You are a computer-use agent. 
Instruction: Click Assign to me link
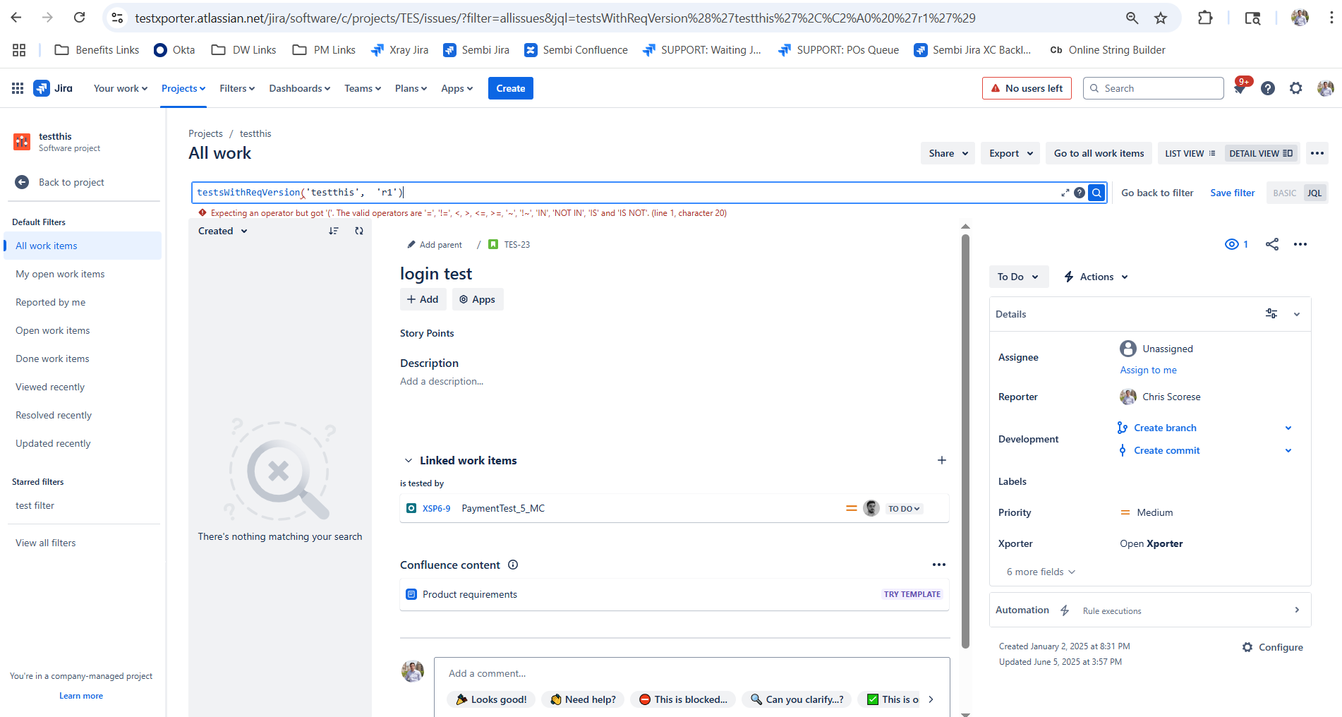pos(1148,370)
